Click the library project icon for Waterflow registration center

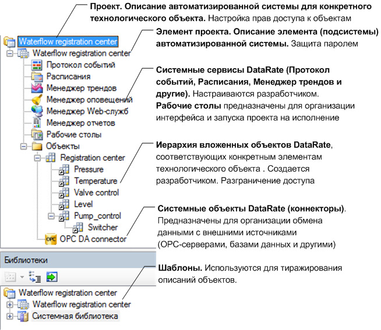coord(10,293)
